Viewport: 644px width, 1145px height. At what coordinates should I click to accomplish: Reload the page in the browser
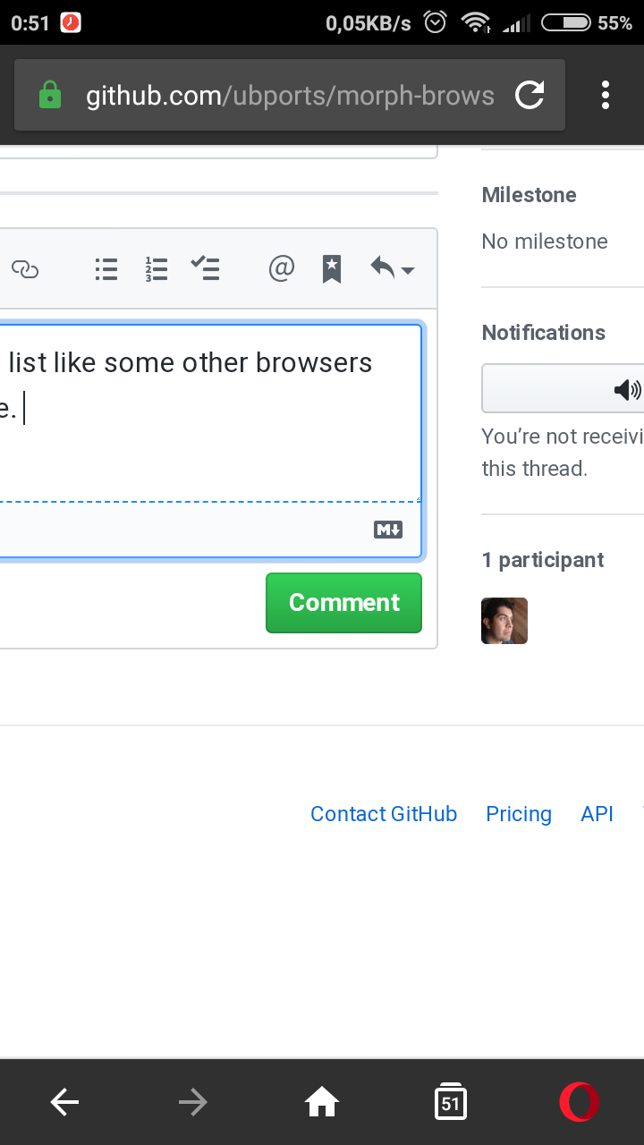pyautogui.click(x=530, y=95)
